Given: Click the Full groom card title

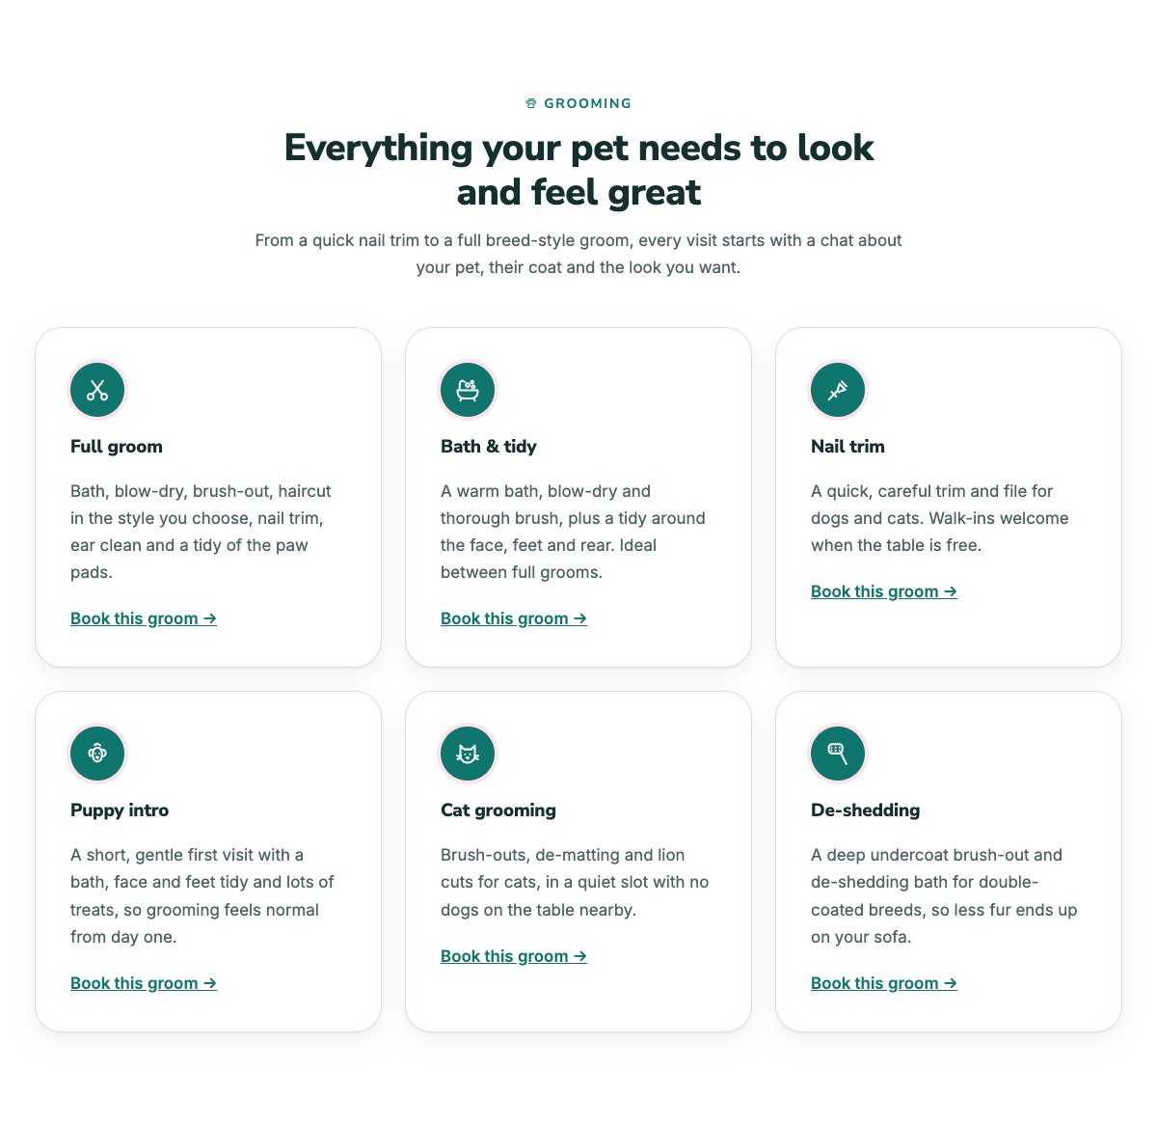Looking at the screenshot, I should (x=117, y=447).
